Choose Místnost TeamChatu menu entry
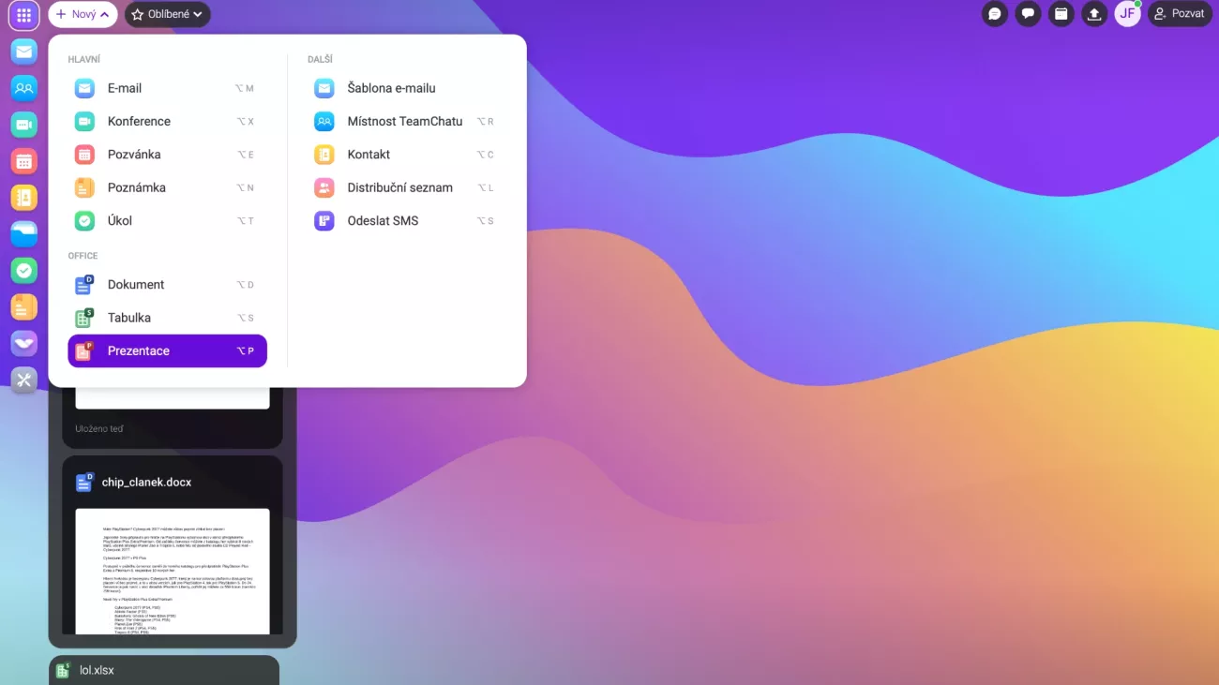Viewport: 1219px width, 685px height. point(404,121)
